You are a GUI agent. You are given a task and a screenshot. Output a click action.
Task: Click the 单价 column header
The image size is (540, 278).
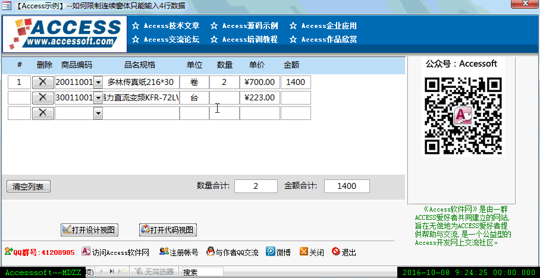(x=257, y=65)
